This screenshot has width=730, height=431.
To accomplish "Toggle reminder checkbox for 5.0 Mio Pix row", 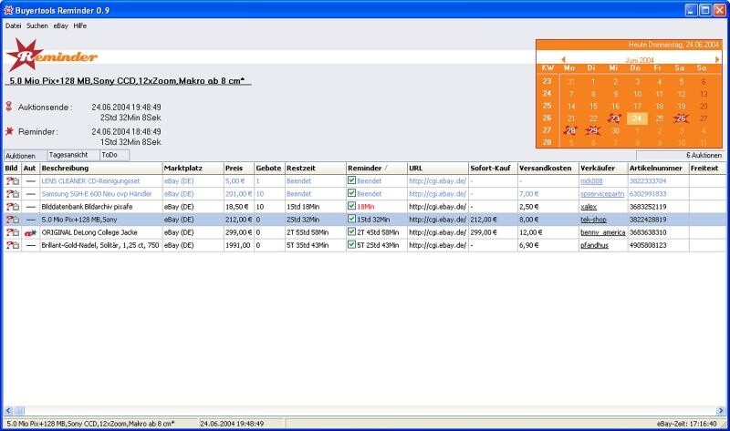I will 352,220.
